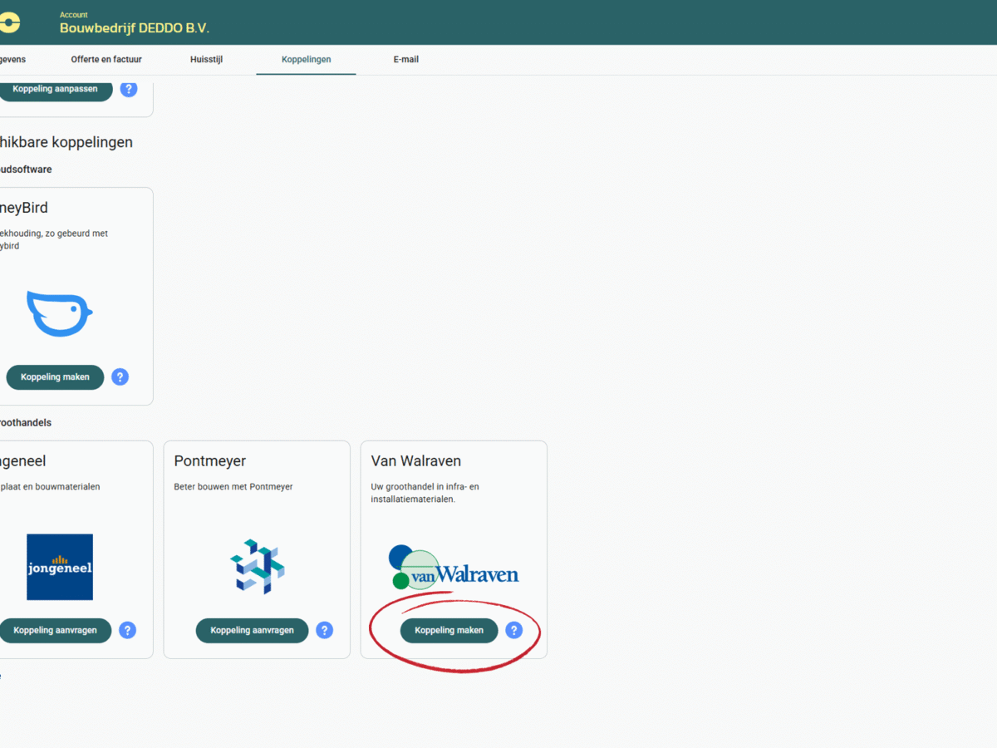Image resolution: width=997 pixels, height=748 pixels.
Task: Click Koppeling maken under MoneyBird
Action: tap(55, 376)
